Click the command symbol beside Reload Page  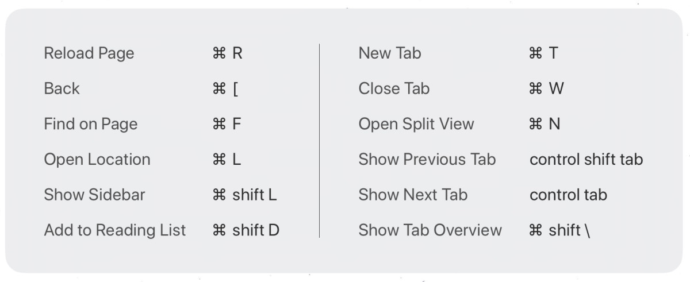[219, 53]
